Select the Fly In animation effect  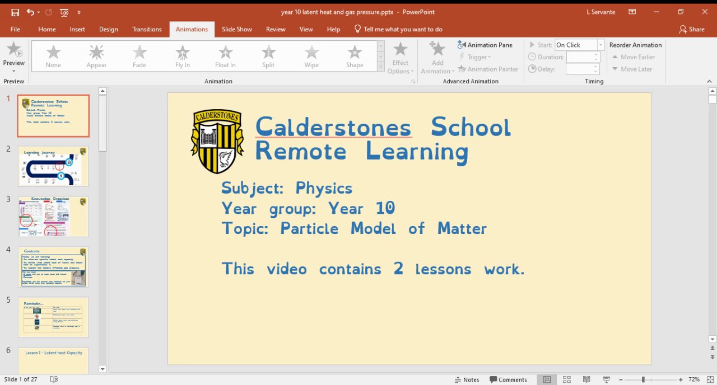click(183, 57)
